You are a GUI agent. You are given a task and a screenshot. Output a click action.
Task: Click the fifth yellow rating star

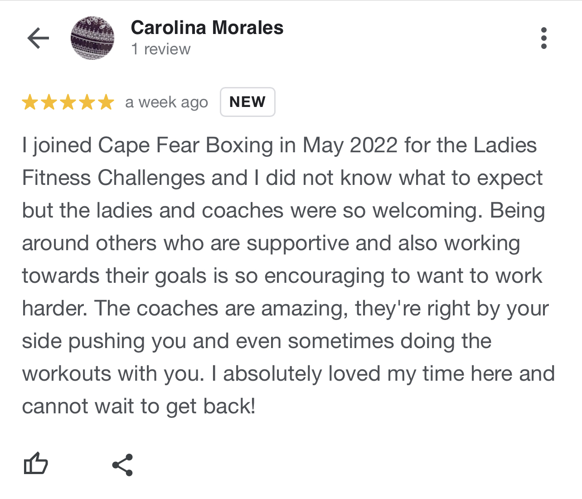click(x=106, y=102)
